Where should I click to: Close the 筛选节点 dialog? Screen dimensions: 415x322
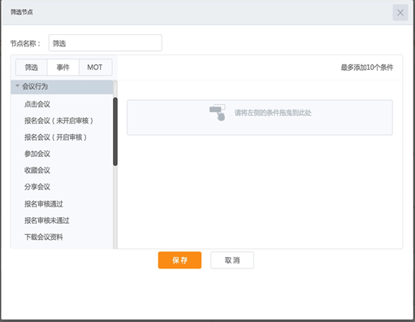click(x=400, y=12)
